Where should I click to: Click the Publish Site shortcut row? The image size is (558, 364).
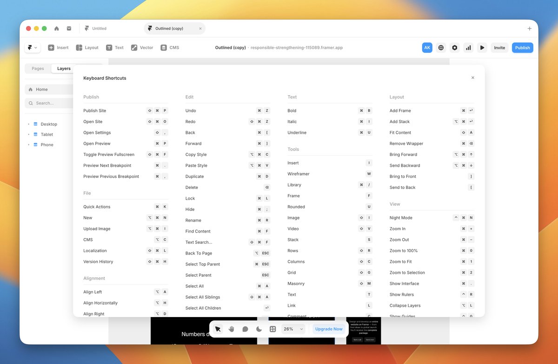pyautogui.click(x=126, y=110)
